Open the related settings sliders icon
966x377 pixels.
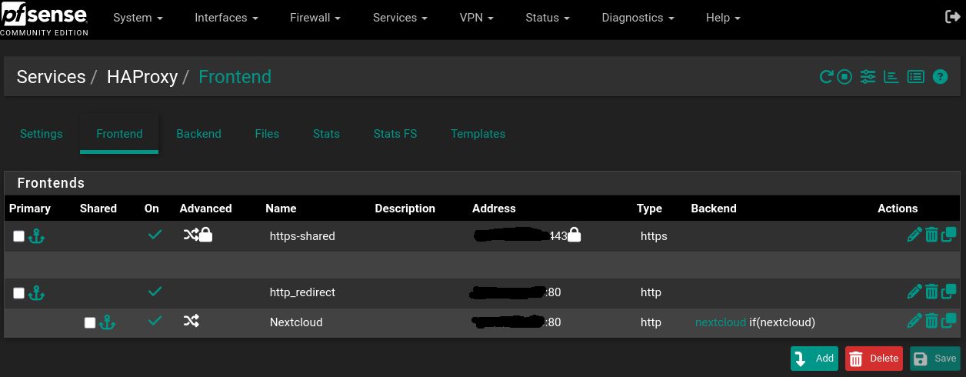[x=868, y=77]
